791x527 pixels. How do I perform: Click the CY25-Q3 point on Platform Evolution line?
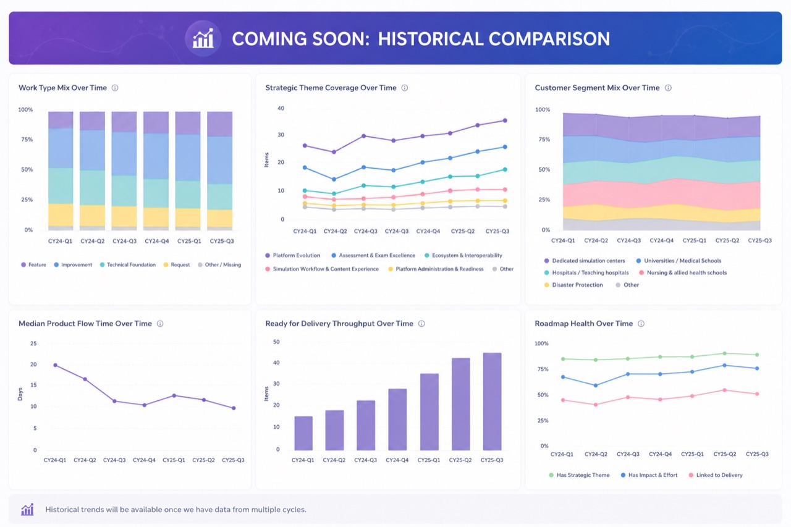point(505,120)
